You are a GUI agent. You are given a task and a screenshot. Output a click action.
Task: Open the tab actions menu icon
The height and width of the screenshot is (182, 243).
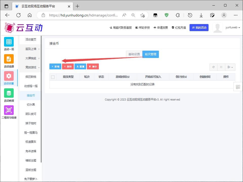(6, 6)
